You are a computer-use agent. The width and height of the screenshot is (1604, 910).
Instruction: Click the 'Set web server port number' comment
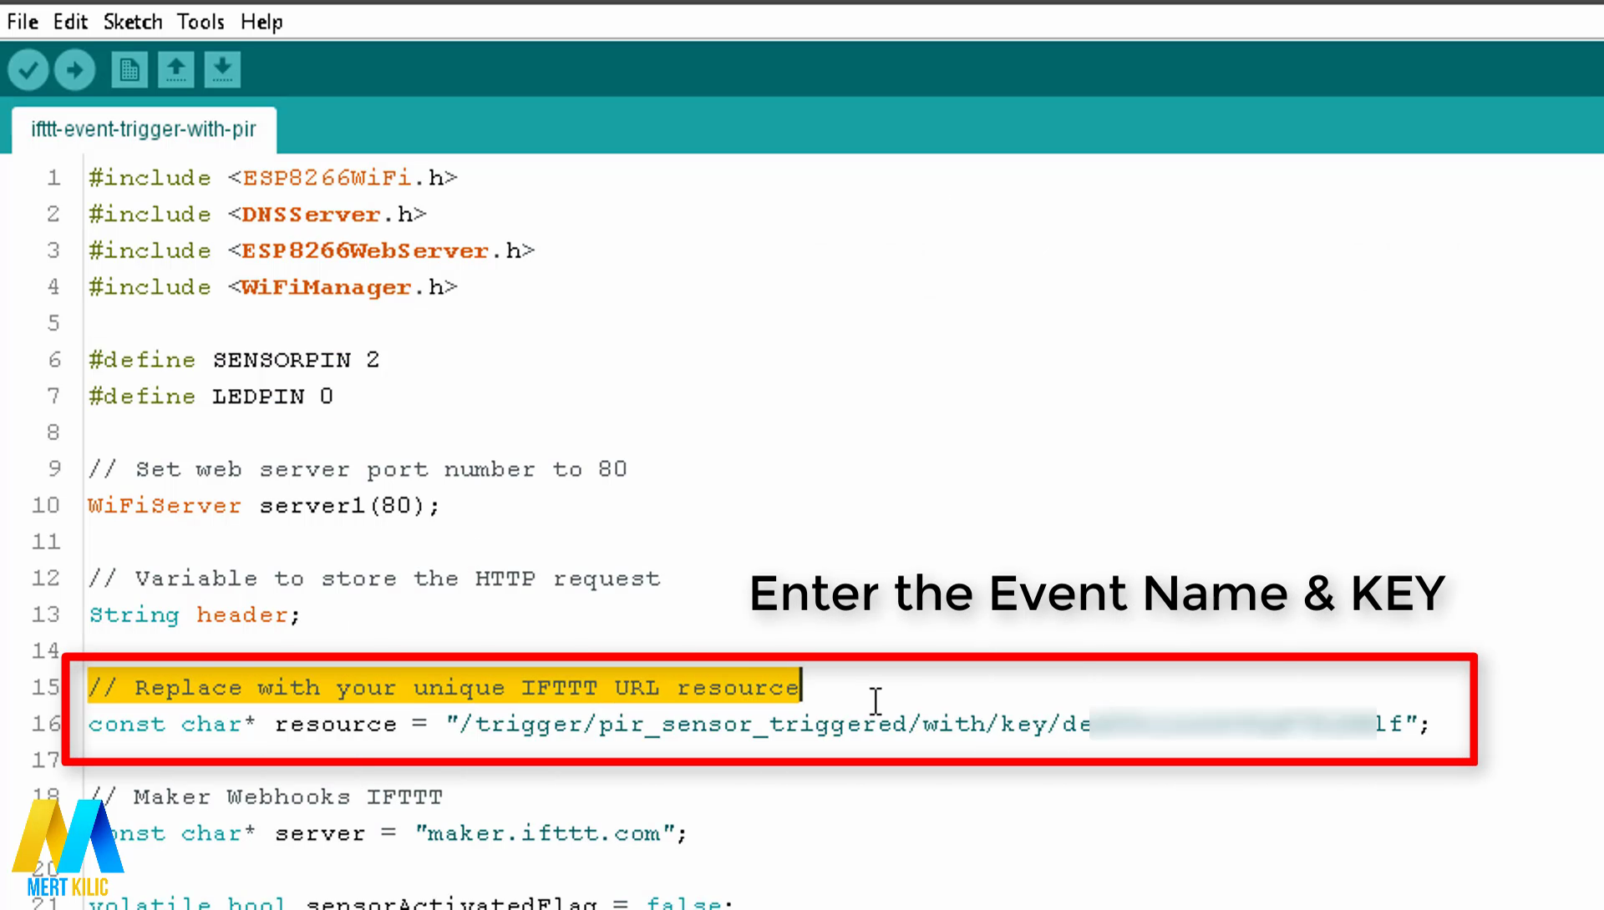coord(358,469)
